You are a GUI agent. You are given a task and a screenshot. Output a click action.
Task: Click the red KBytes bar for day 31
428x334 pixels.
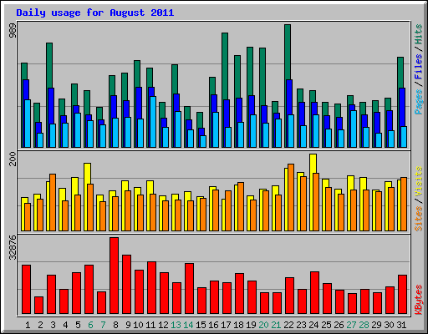click(403, 295)
